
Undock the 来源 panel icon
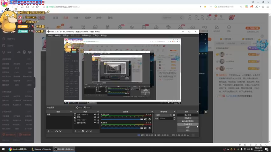coord(98,112)
